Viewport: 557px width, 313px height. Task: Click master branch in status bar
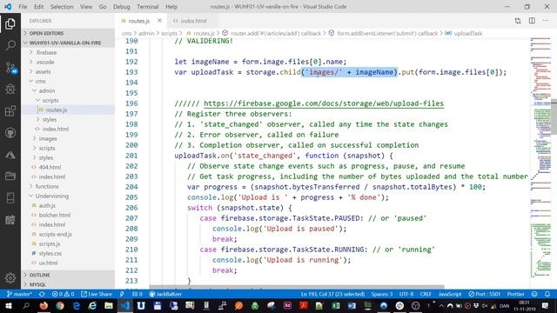coord(19,294)
